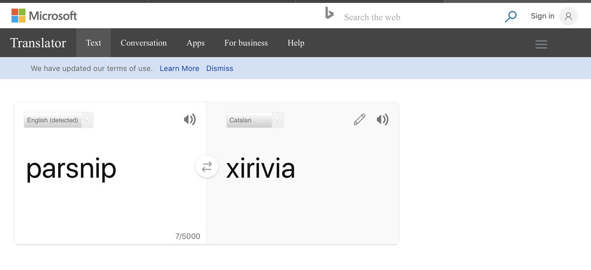Click the Microsoft logo
Screen dimensions: 591x270
pyautogui.click(x=44, y=16)
